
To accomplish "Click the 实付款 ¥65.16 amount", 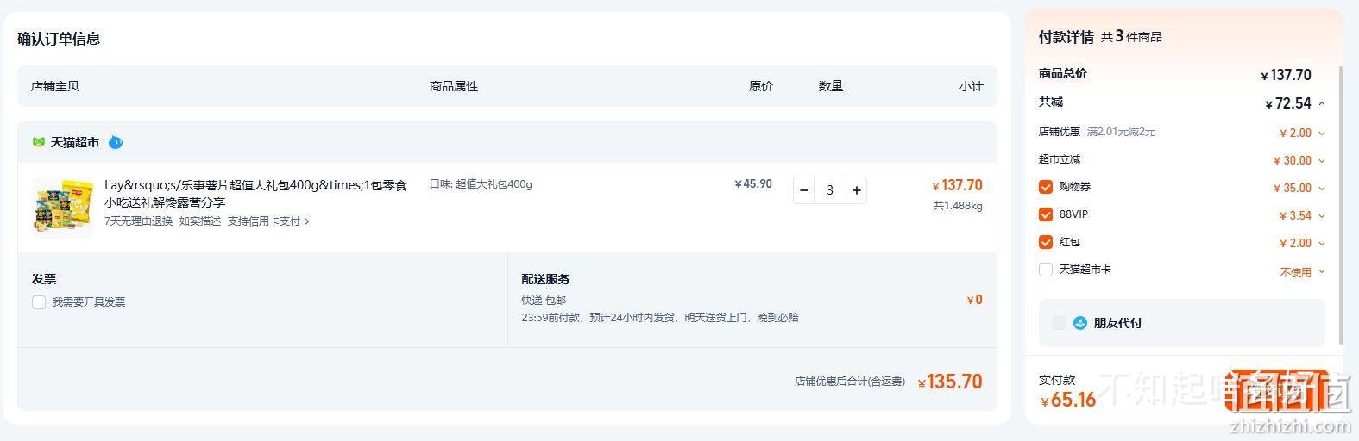I will (1068, 400).
